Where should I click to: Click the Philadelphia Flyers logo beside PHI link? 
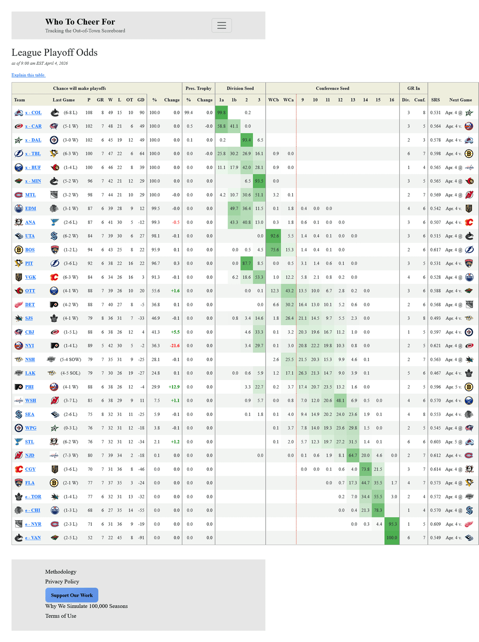(x=19, y=387)
